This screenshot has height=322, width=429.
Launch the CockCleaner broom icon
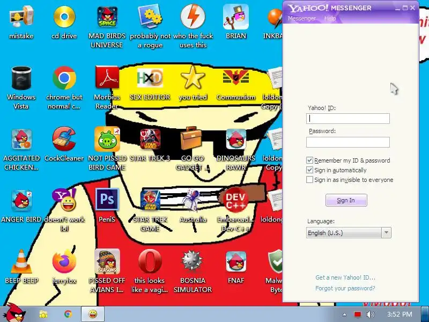click(64, 139)
